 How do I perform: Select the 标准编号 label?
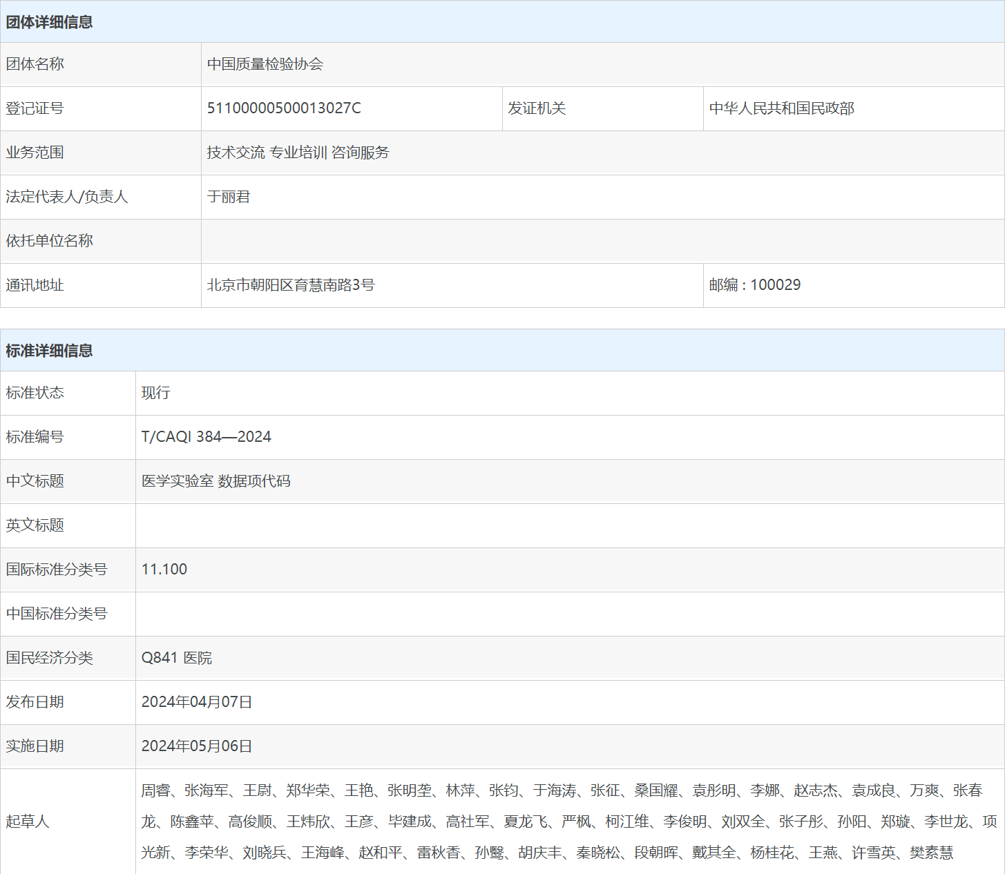pos(35,437)
